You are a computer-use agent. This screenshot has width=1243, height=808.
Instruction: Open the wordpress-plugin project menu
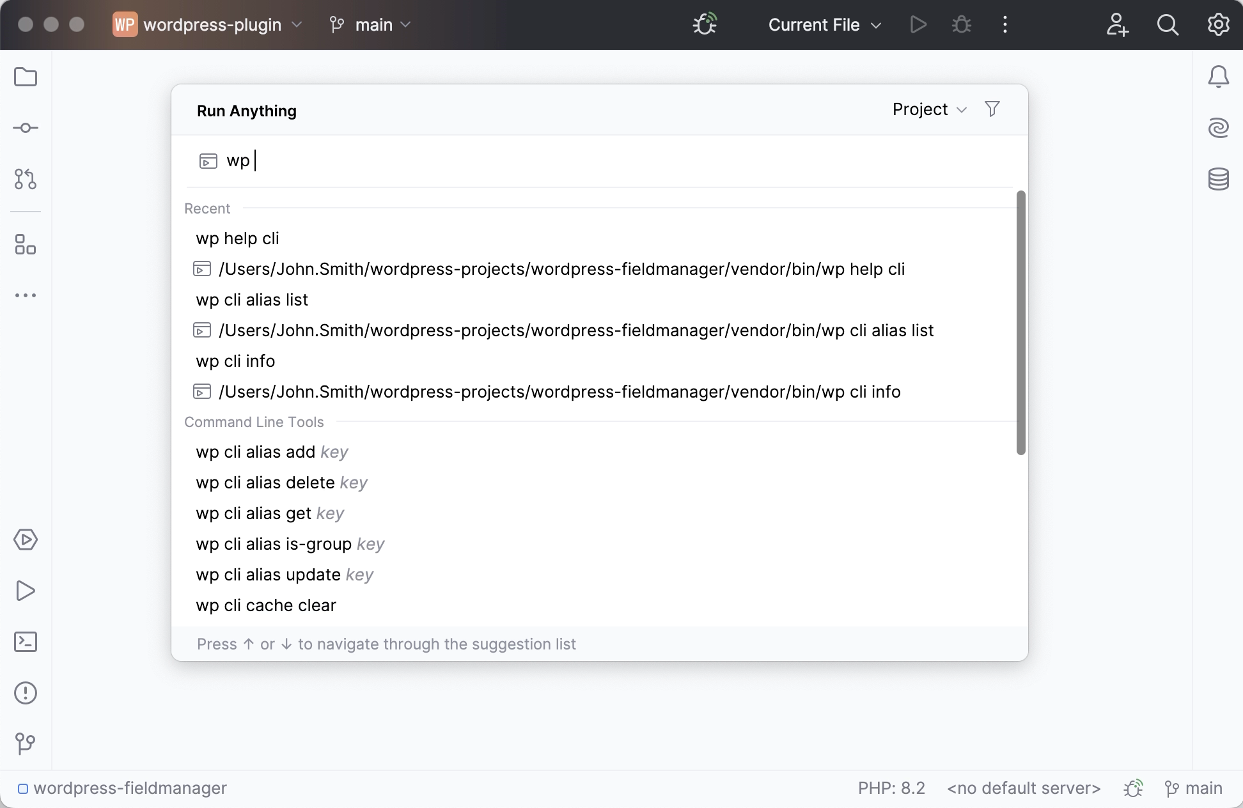(x=207, y=25)
